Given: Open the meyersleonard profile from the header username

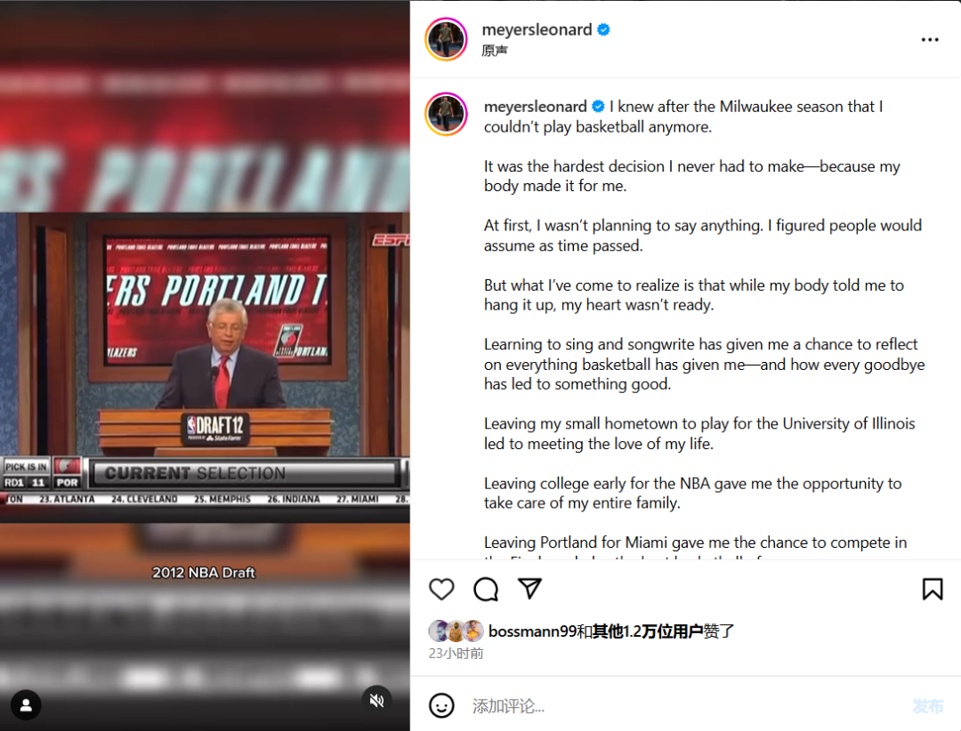Looking at the screenshot, I should [x=537, y=29].
